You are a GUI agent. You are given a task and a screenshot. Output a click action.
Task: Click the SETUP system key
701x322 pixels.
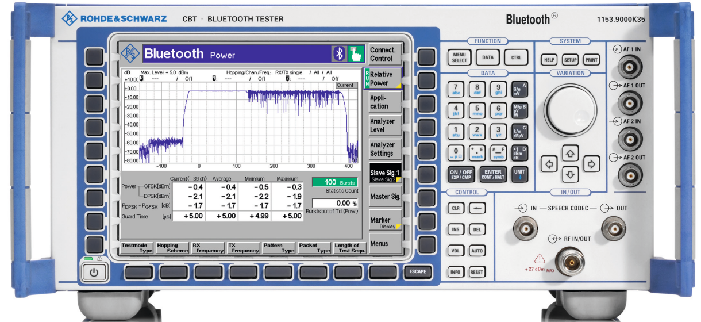(570, 60)
